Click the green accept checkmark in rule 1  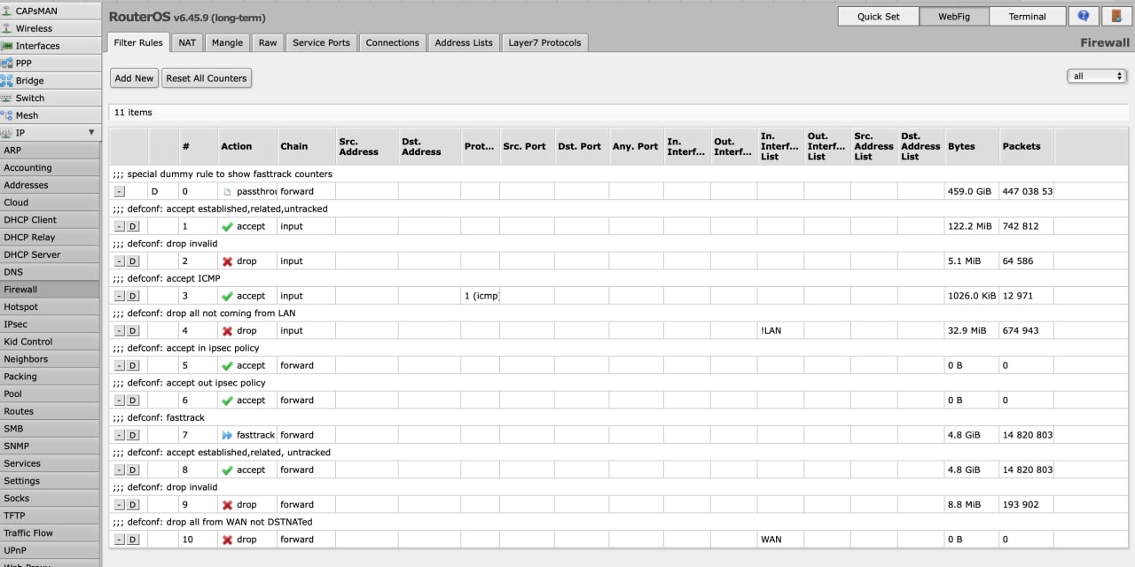pos(227,227)
